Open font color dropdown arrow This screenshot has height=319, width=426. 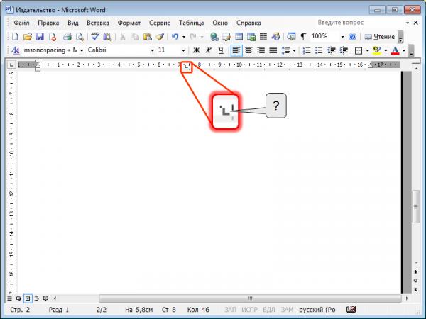pyautogui.click(x=404, y=51)
